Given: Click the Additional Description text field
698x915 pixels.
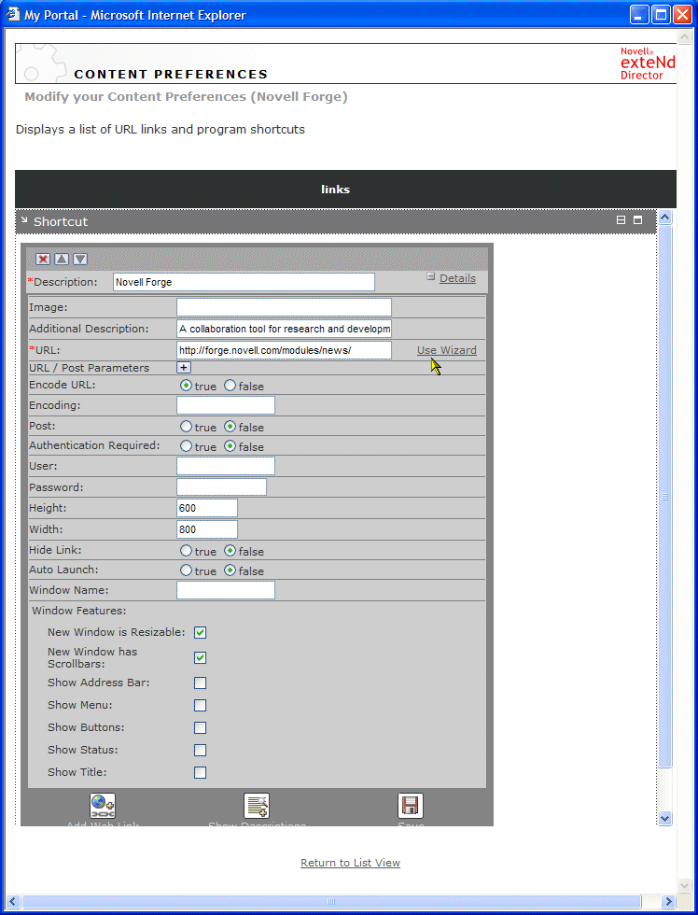Looking at the screenshot, I should (284, 329).
